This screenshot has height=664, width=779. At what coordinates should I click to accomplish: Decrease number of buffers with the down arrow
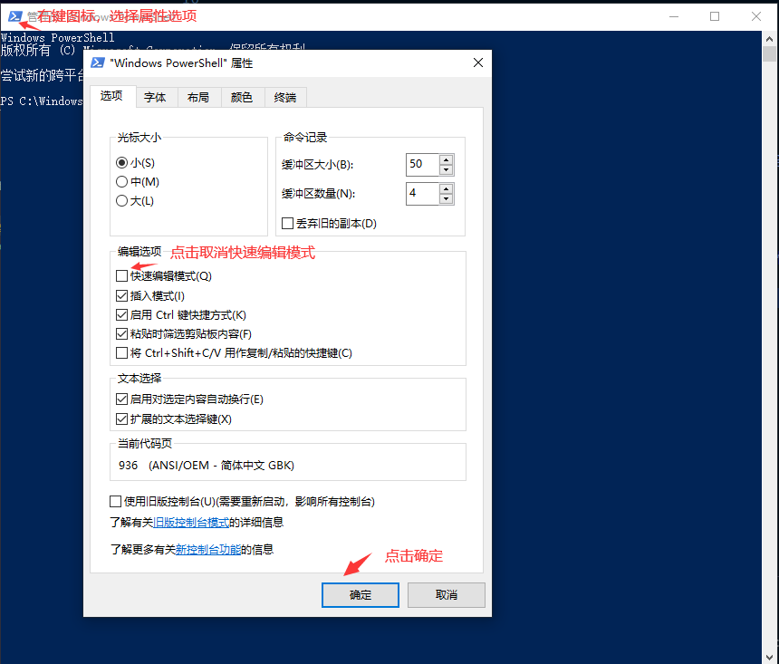point(446,198)
